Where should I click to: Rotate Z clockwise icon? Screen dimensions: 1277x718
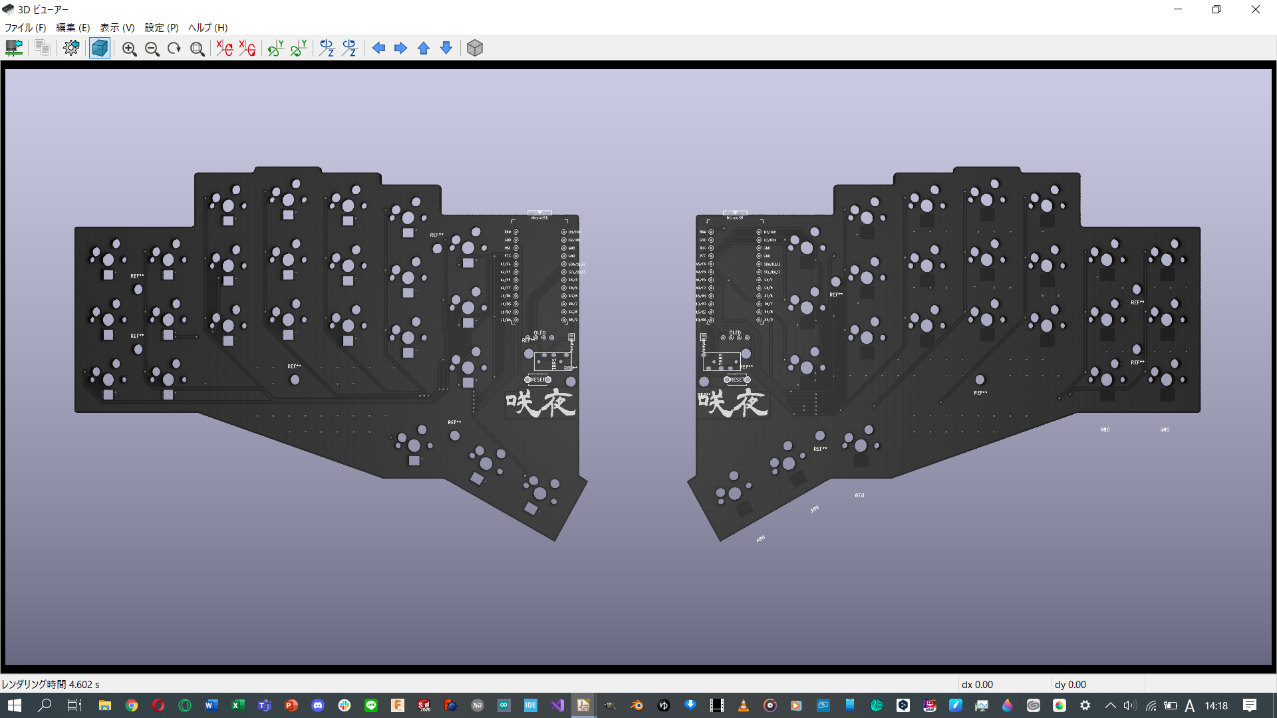coord(327,48)
